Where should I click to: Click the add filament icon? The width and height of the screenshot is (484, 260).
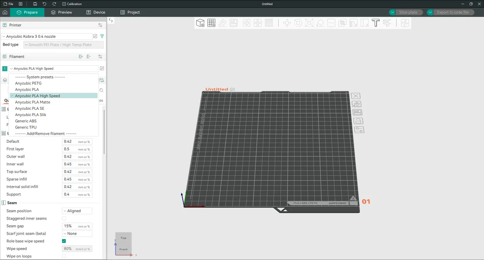pyautogui.click(x=81, y=57)
